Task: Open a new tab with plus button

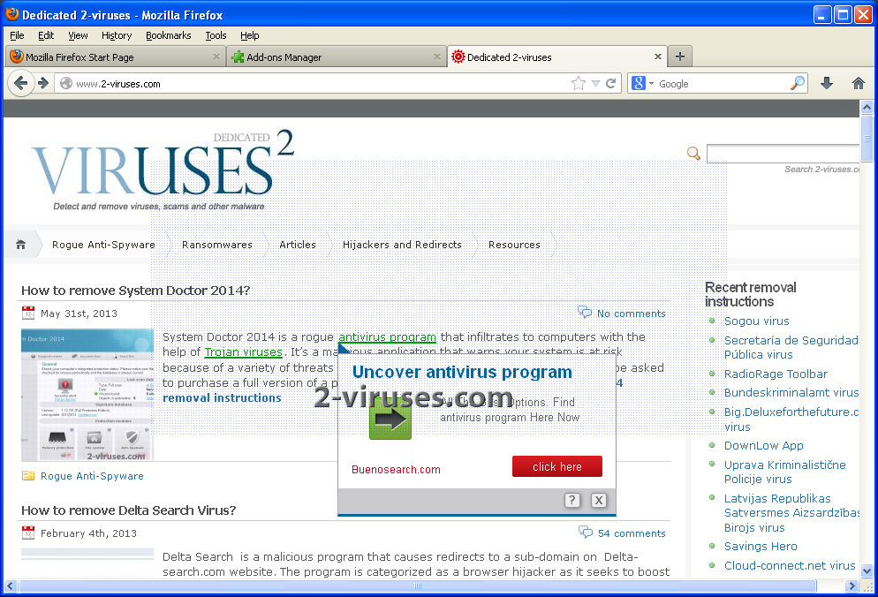Action: (680, 57)
